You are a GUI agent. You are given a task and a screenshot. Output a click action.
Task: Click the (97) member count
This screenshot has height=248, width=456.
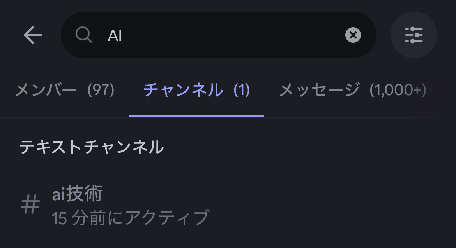(x=101, y=91)
